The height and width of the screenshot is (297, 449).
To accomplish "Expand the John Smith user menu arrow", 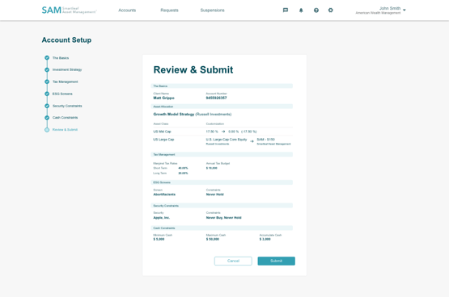I will coord(405,10).
